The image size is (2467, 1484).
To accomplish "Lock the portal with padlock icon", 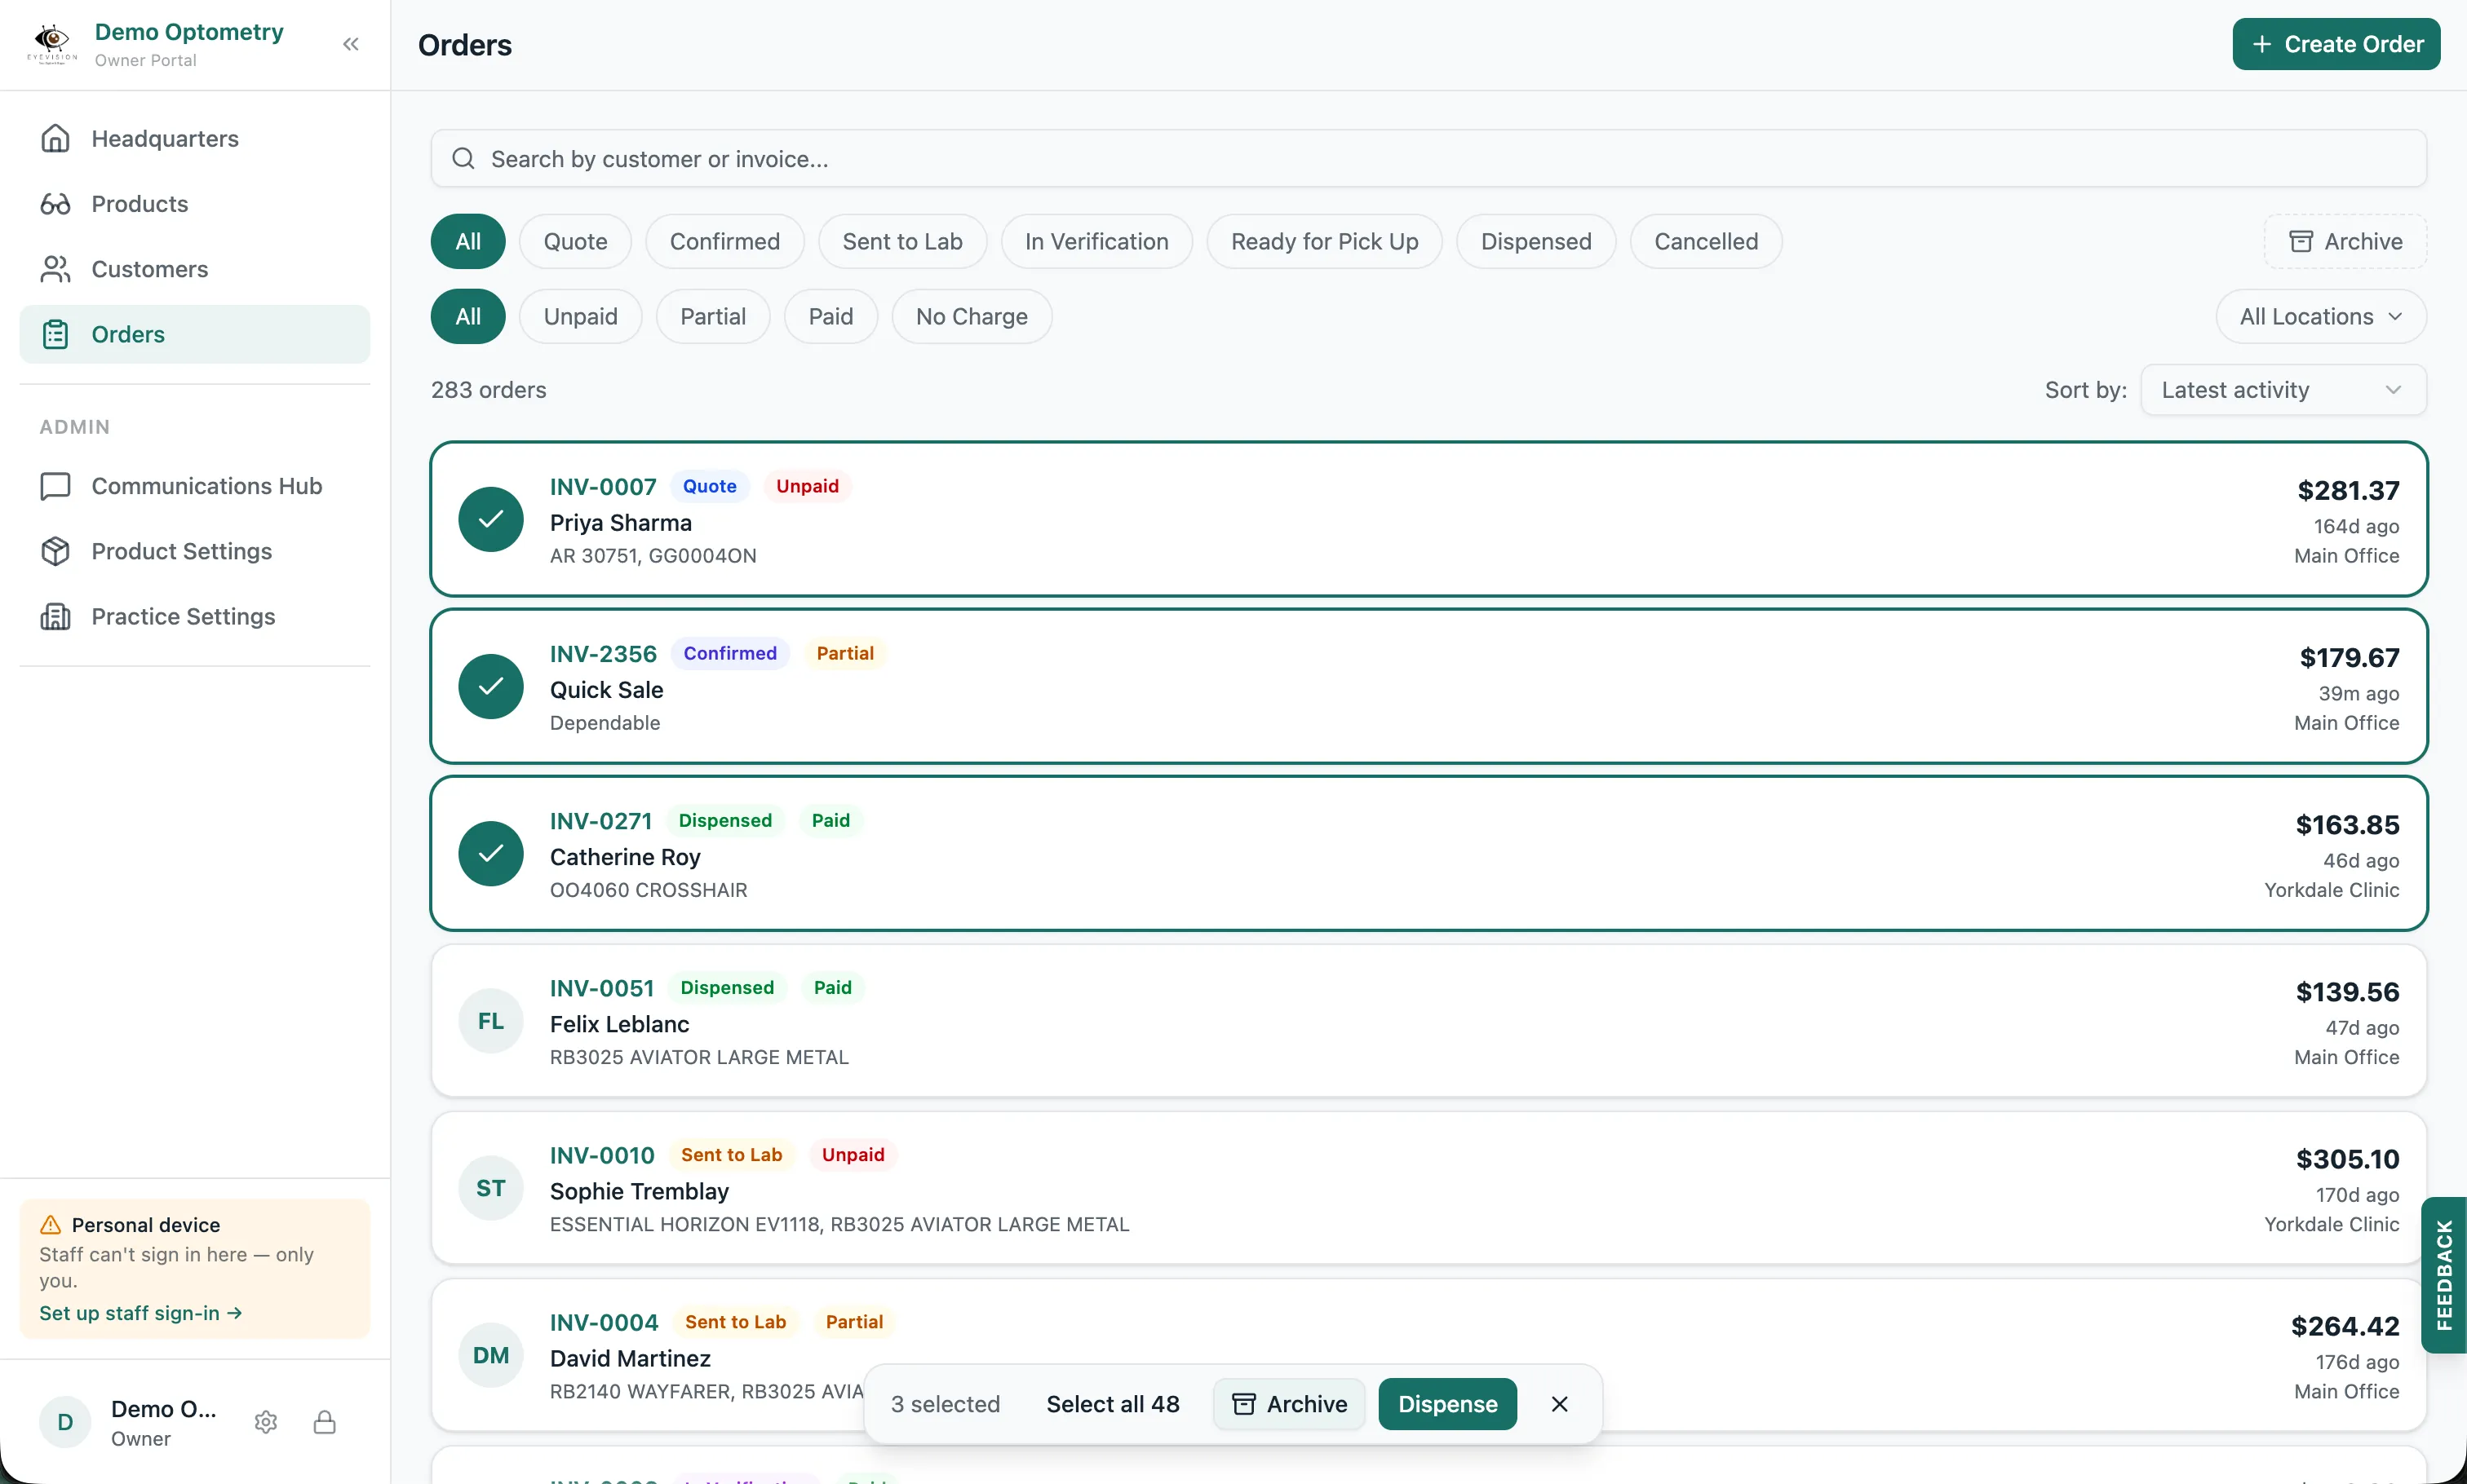I will point(324,1422).
